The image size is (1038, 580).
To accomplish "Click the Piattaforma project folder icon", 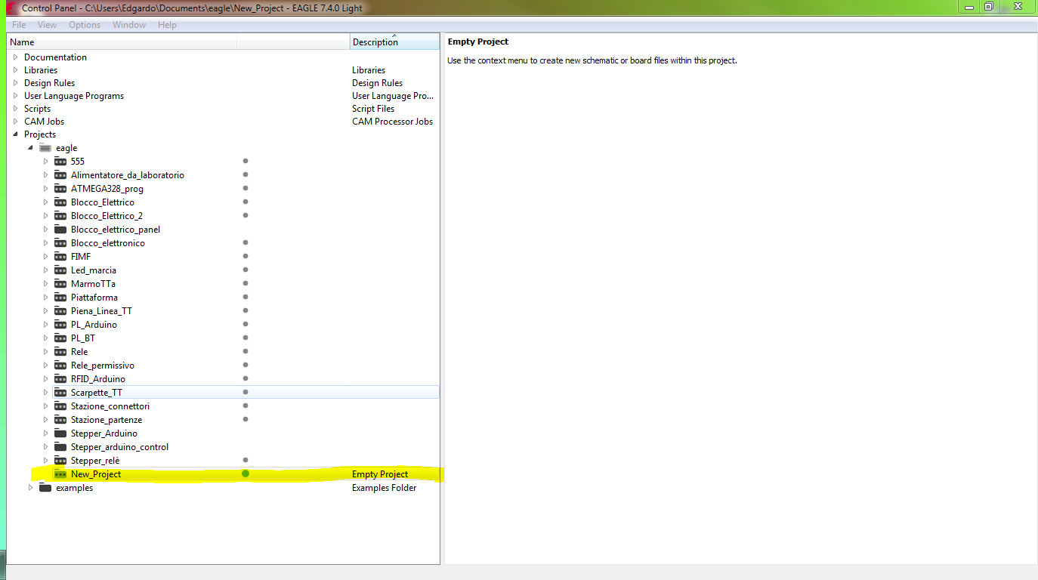I will [x=60, y=298].
